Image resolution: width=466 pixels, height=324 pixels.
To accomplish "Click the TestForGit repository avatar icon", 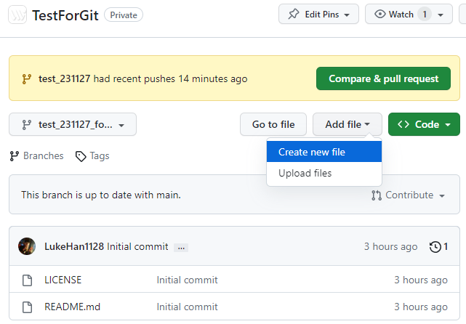I will click(17, 15).
